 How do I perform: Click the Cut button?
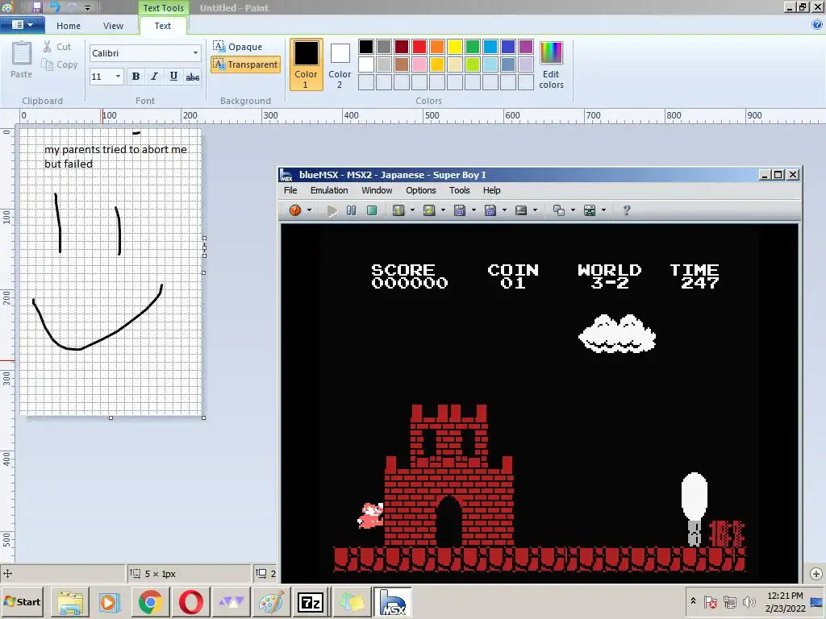tap(57, 46)
